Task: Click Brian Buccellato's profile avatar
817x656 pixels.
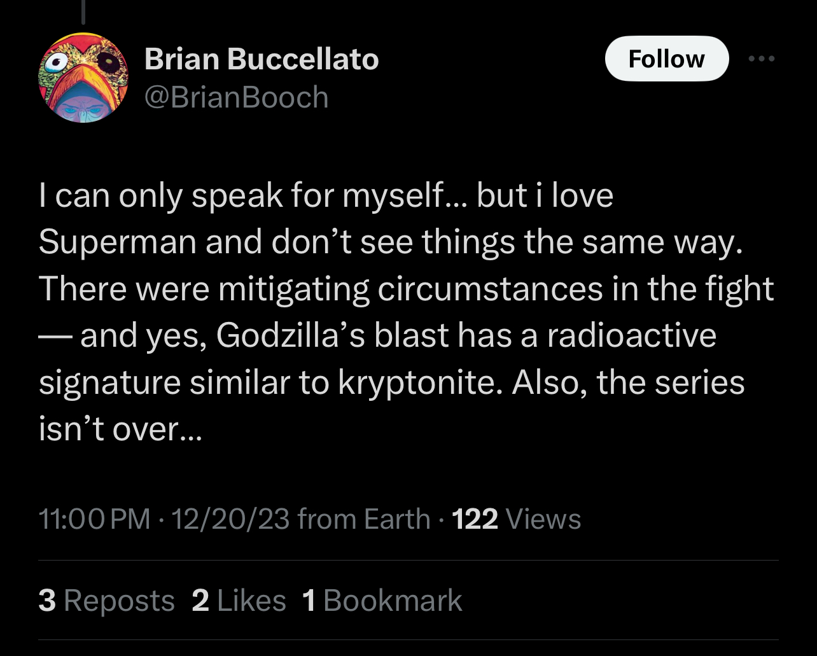Action: pos(83,78)
